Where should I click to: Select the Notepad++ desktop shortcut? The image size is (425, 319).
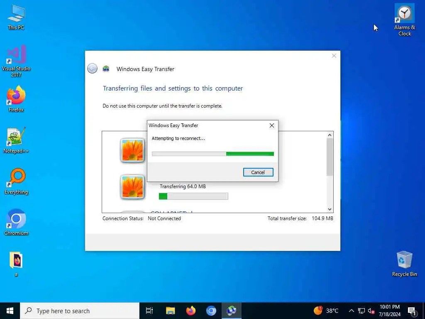[x=16, y=140]
